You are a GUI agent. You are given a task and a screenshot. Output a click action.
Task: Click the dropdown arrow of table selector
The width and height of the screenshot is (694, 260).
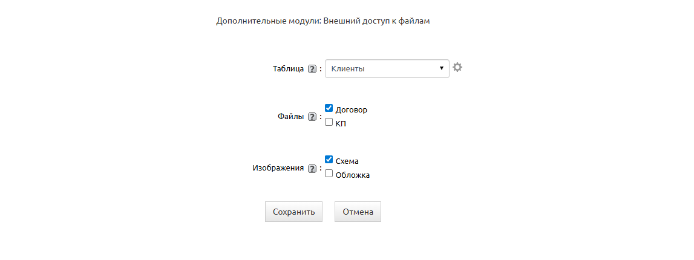pos(442,68)
